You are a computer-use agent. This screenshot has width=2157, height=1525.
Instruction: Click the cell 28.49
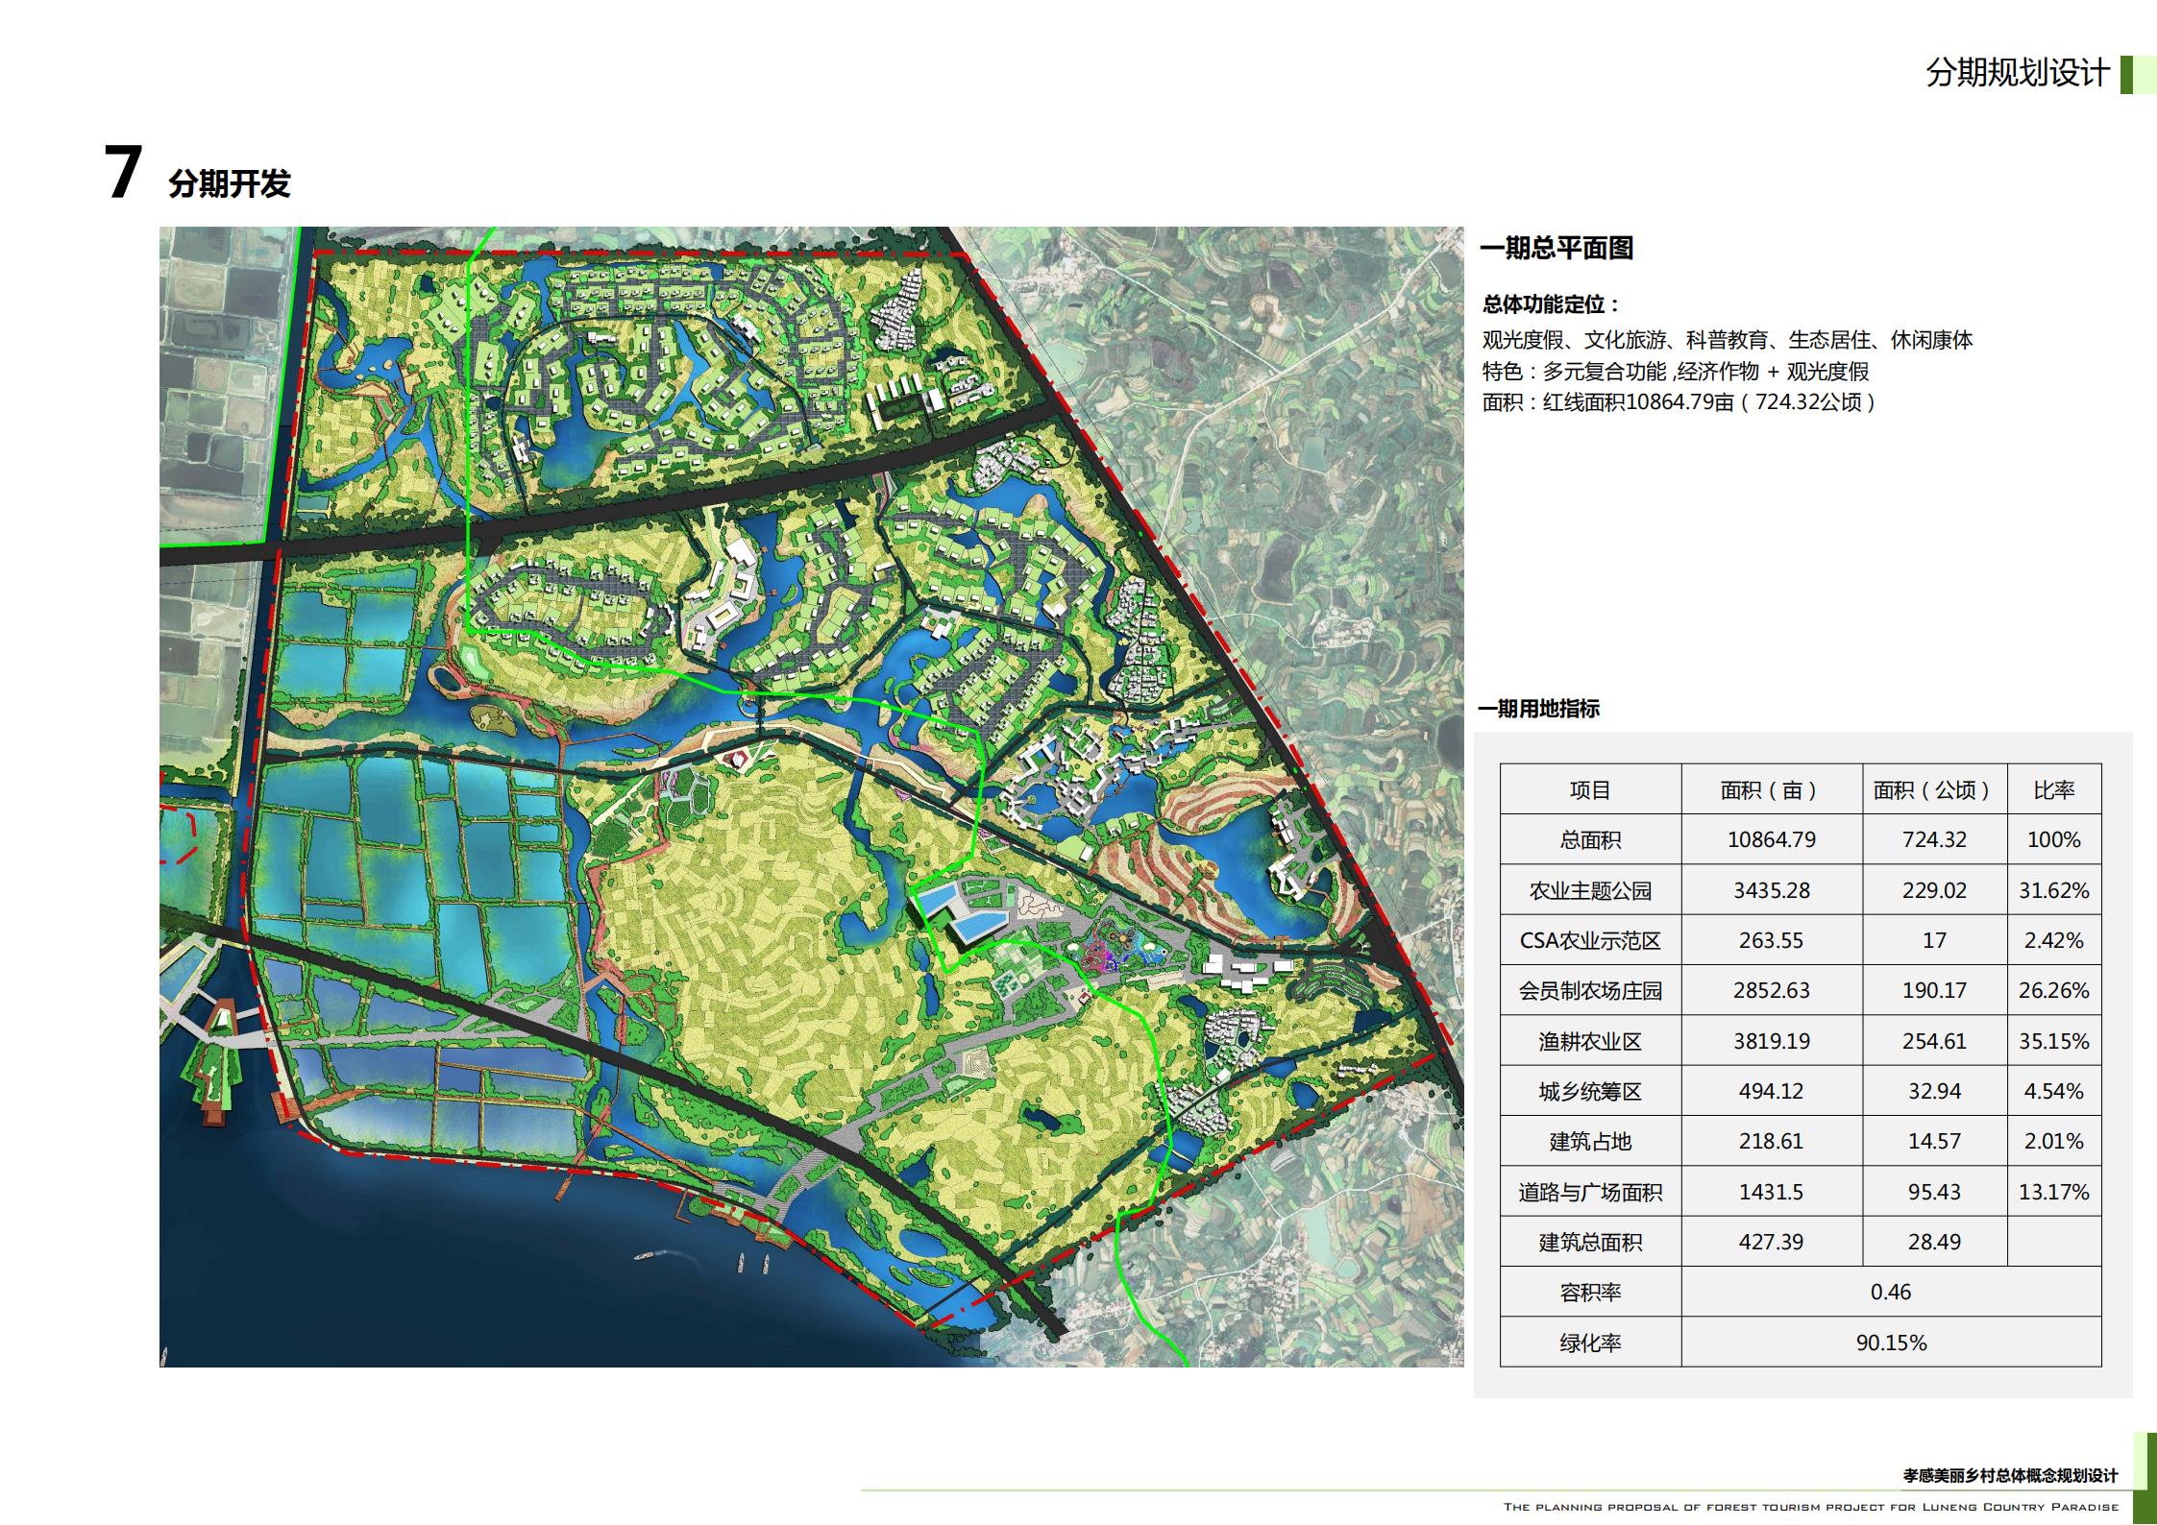pos(1934,1243)
